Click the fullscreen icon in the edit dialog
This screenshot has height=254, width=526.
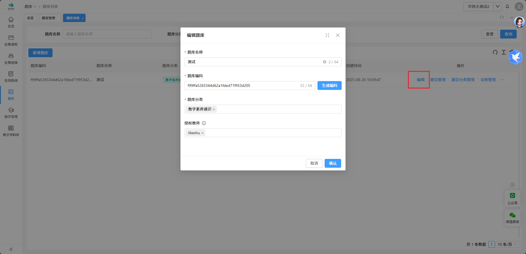click(327, 35)
